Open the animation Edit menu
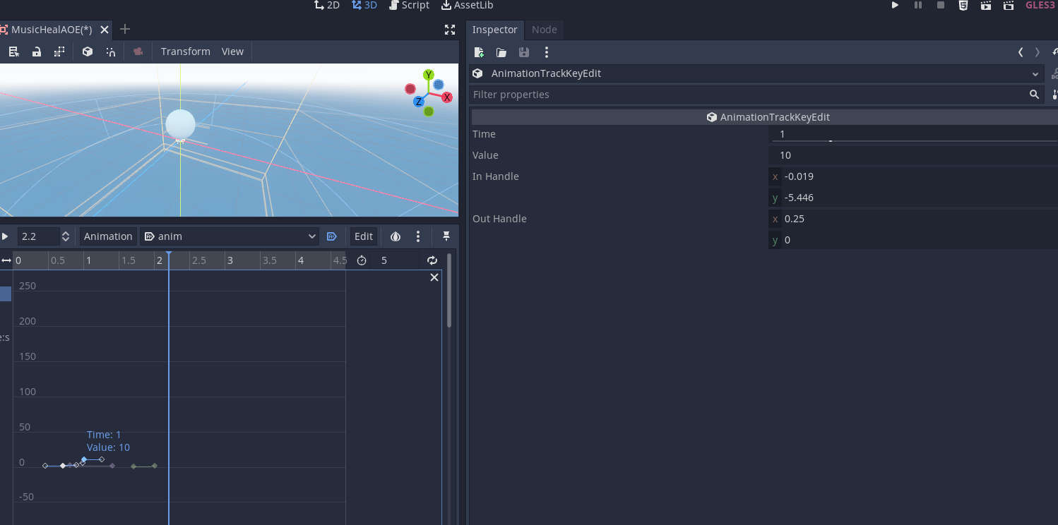This screenshot has height=525, width=1058. coord(364,236)
